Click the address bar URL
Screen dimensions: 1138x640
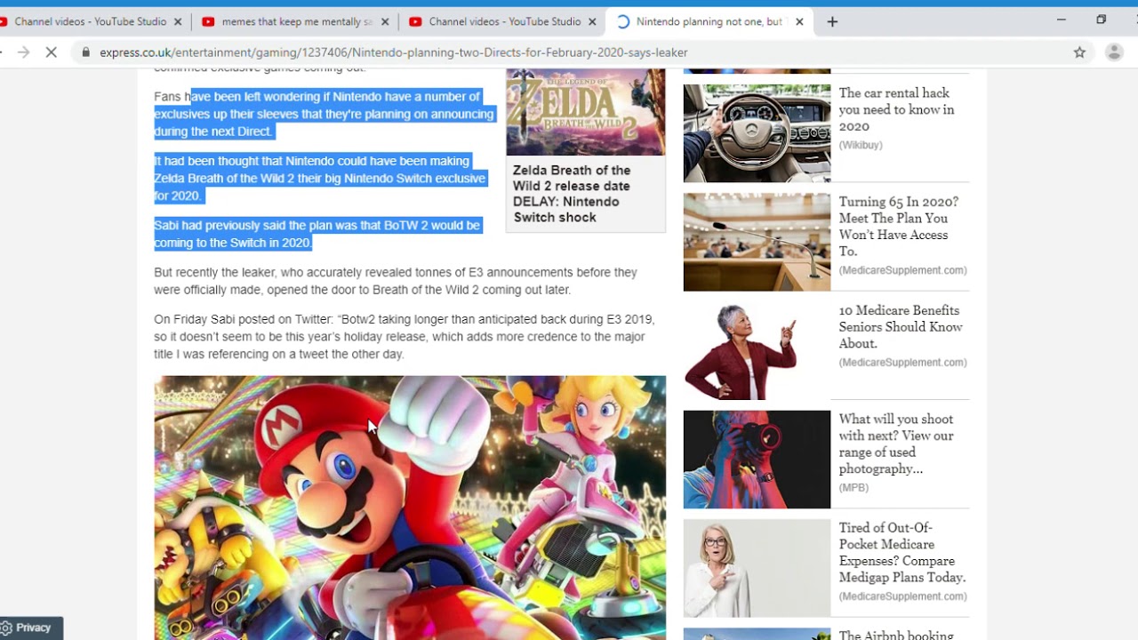[x=394, y=52]
